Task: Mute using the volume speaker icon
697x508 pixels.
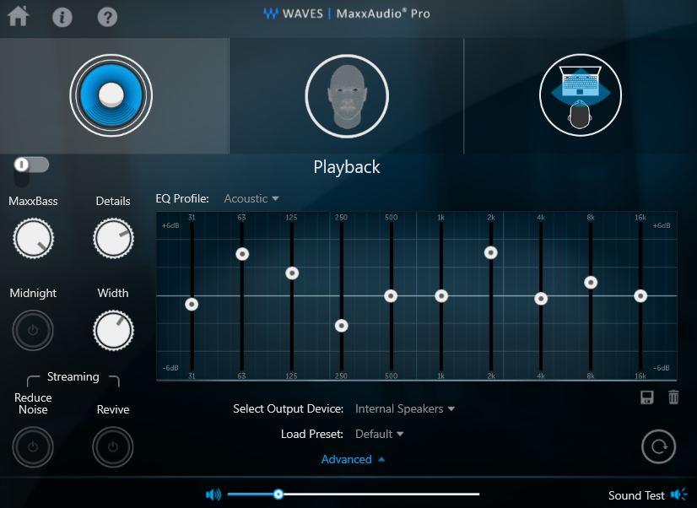Action: [x=213, y=494]
